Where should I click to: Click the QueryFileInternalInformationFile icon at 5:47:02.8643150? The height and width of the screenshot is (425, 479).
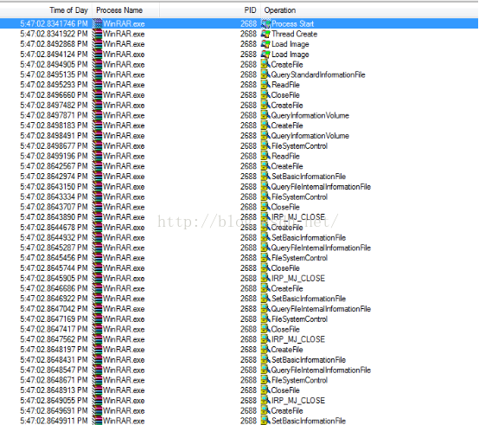[265, 186]
